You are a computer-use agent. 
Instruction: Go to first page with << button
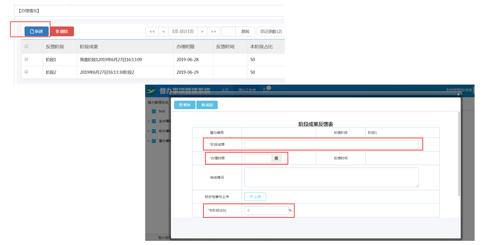[152, 31]
